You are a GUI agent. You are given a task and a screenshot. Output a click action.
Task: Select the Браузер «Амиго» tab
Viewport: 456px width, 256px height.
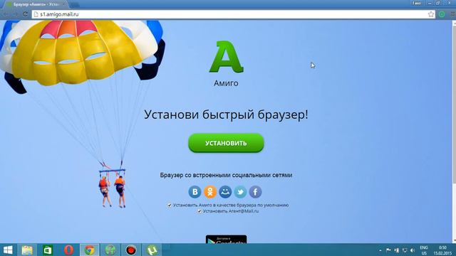tap(36, 4)
